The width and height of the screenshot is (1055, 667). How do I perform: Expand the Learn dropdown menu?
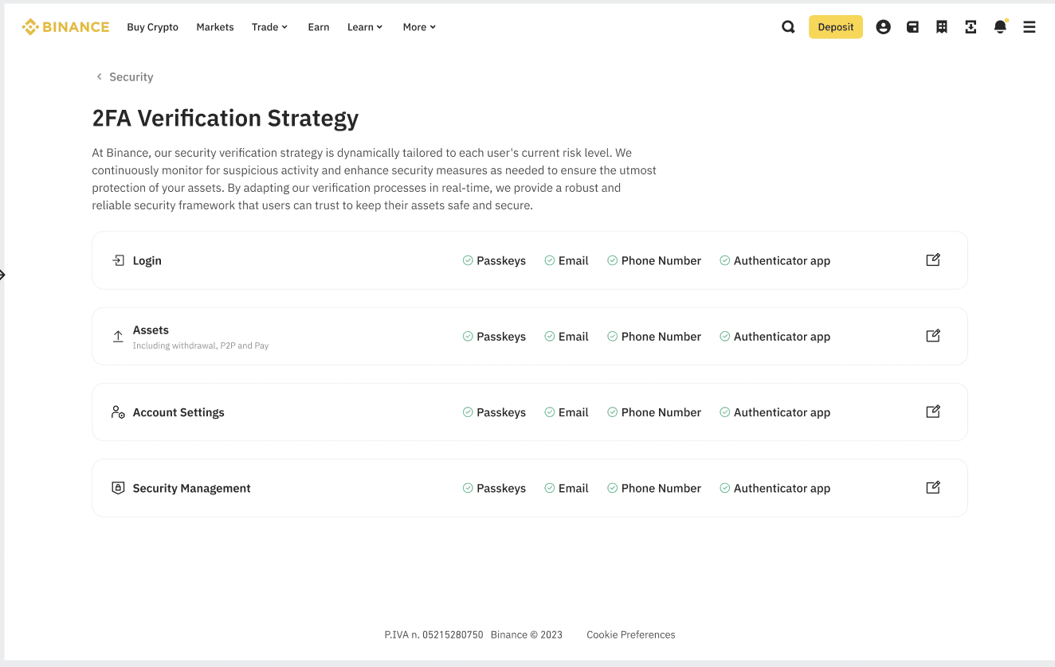[x=365, y=27]
